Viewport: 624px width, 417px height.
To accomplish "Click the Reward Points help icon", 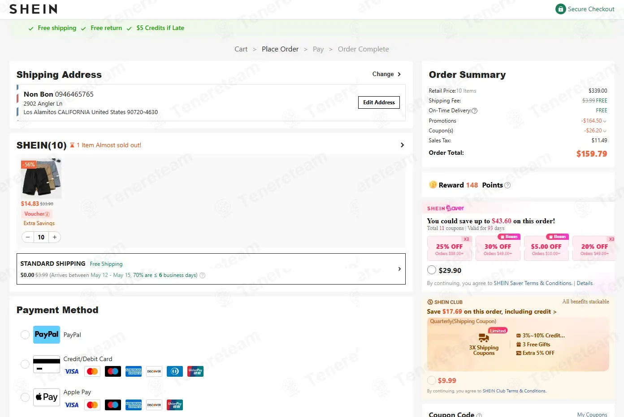I will 507,185.
